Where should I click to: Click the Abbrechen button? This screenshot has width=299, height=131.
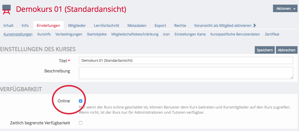286,50
